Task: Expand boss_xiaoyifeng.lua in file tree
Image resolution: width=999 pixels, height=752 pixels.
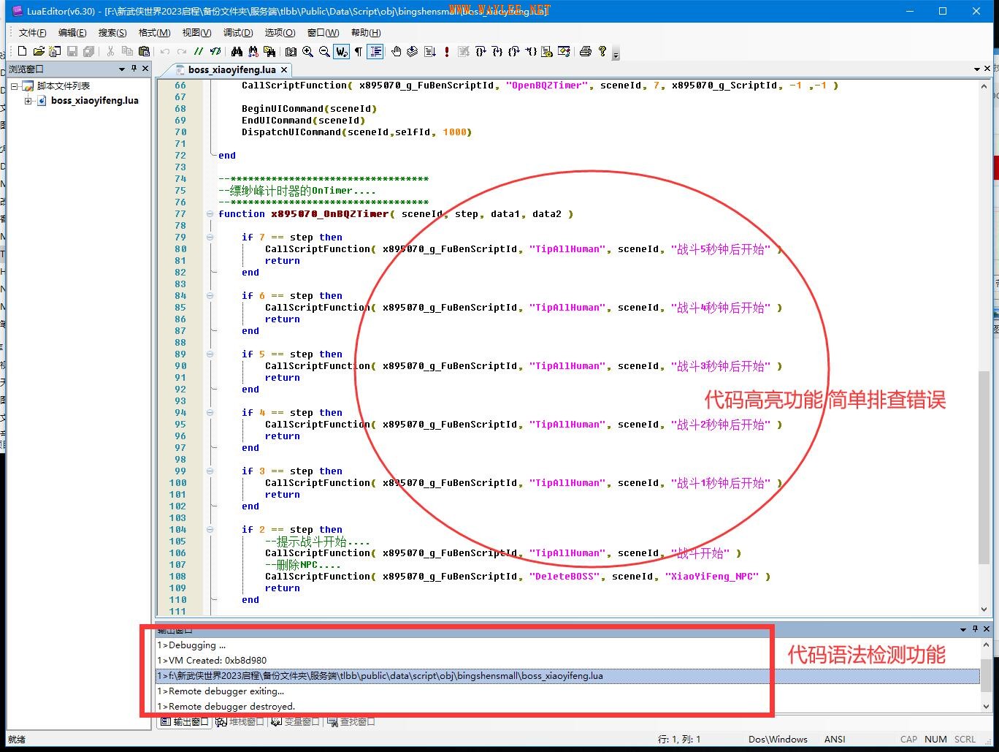Action: 28,101
